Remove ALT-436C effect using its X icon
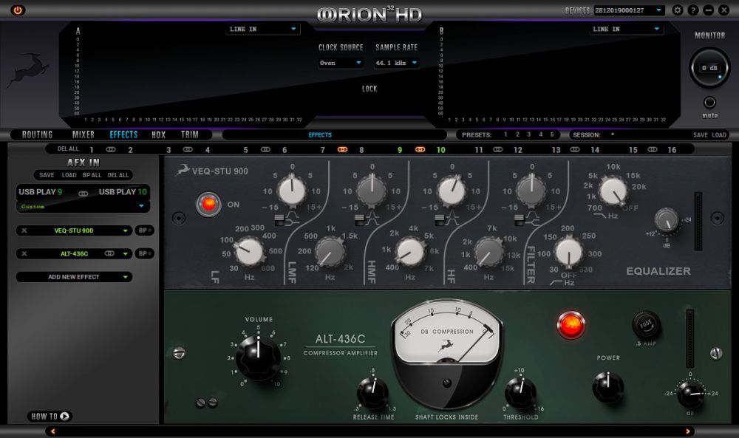 tap(24, 253)
